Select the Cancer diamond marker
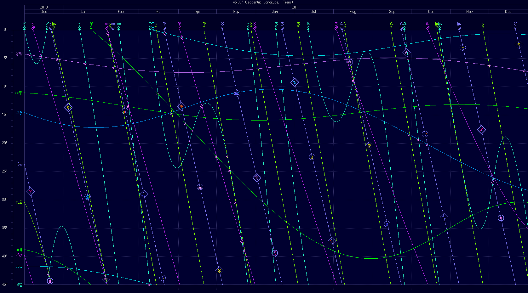 295,82
